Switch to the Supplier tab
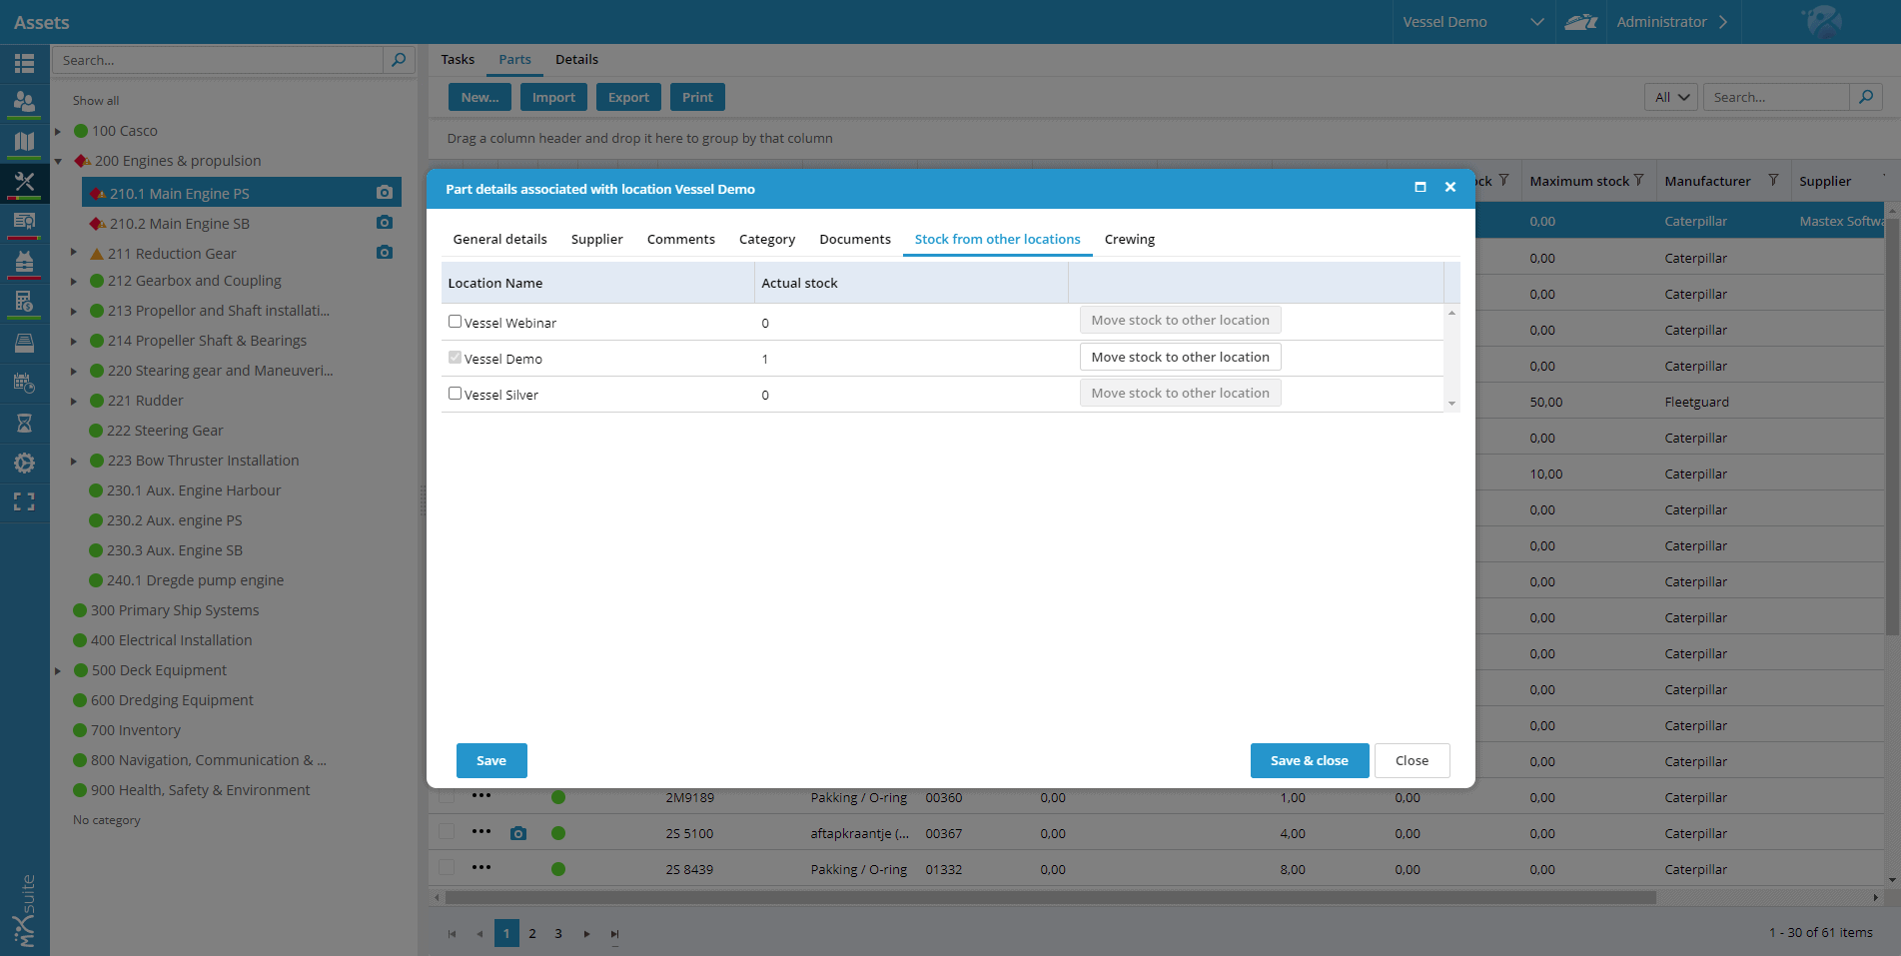Image resolution: width=1901 pixels, height=956 pixels. [596, 239]
